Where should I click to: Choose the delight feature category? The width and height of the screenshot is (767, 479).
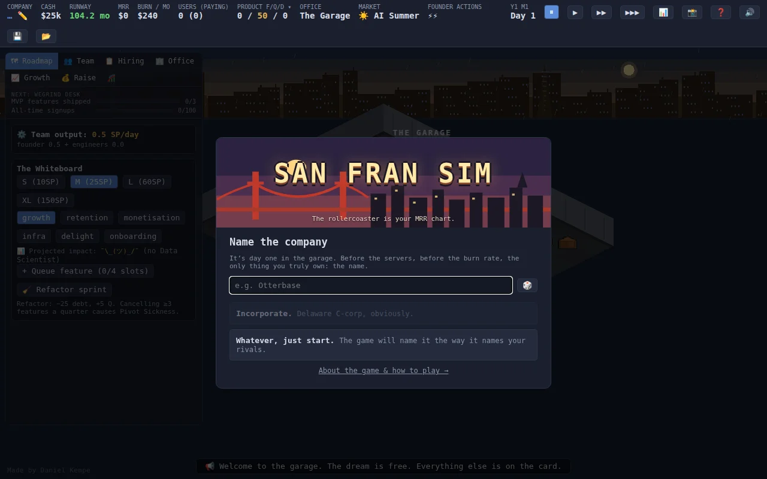click(77, 237)
